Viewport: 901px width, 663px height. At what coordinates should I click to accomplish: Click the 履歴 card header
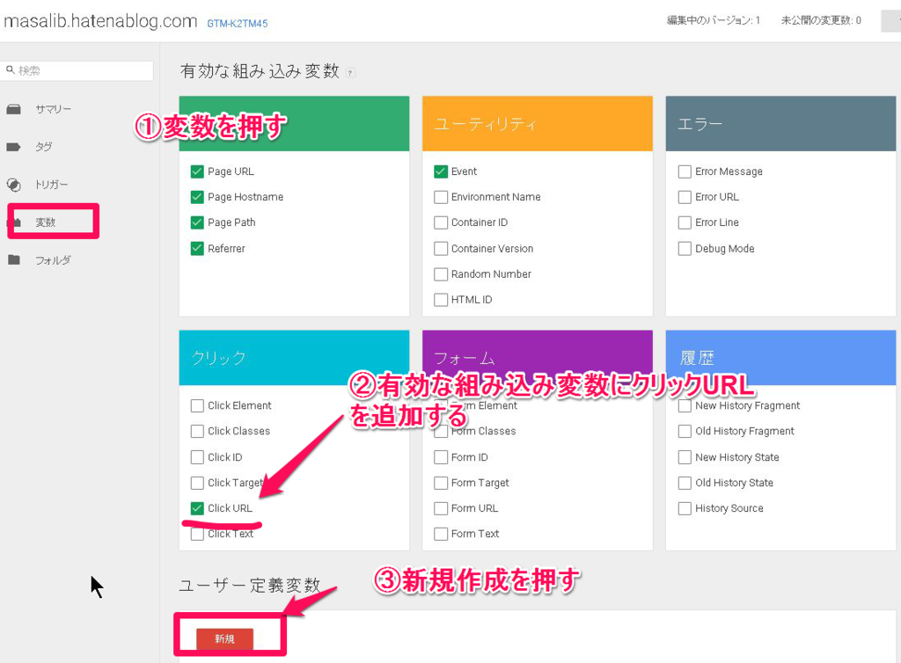pos(781,357)
